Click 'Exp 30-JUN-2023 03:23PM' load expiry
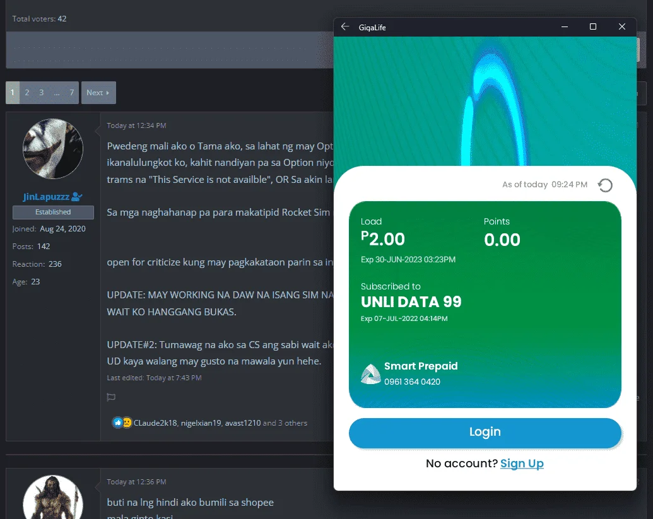The image size is (653, 519). click(x=408, y=260)
